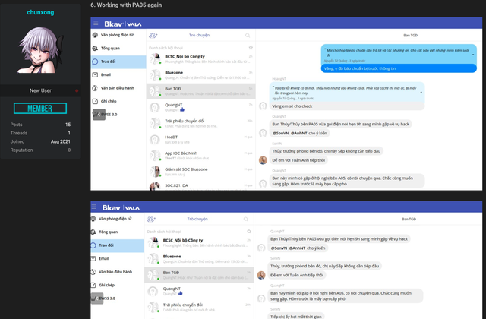
Task: Click the @SơnVN mention in upper screenshot
Action: [x=280, y=134]
